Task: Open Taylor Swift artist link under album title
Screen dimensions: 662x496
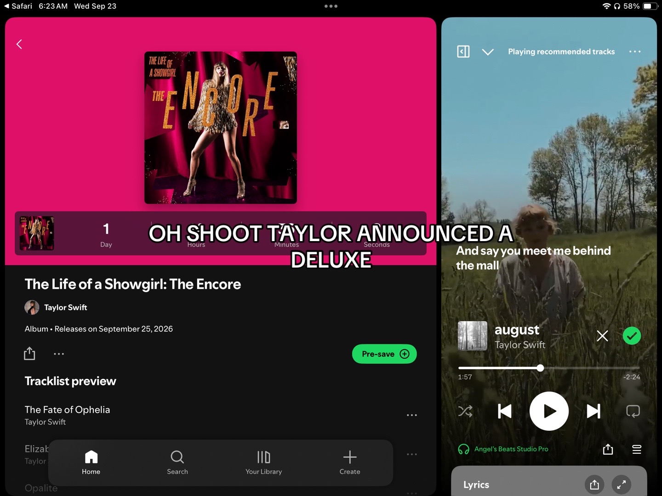Action: coord(66,308)
